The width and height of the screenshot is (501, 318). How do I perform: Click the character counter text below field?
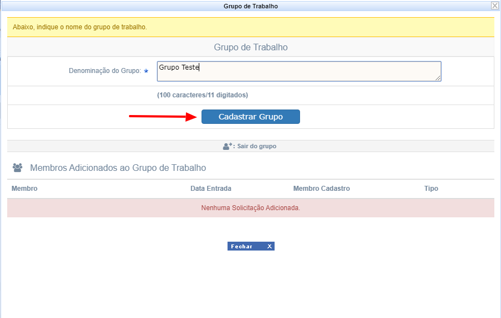[x=203, y=95]
